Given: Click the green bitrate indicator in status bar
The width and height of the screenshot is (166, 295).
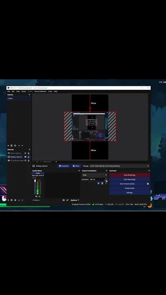Looking at the screenshot, I should pyautogui.click(x=93, y=204).
